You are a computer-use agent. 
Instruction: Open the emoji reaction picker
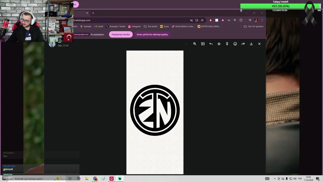(x=235, y=44)
